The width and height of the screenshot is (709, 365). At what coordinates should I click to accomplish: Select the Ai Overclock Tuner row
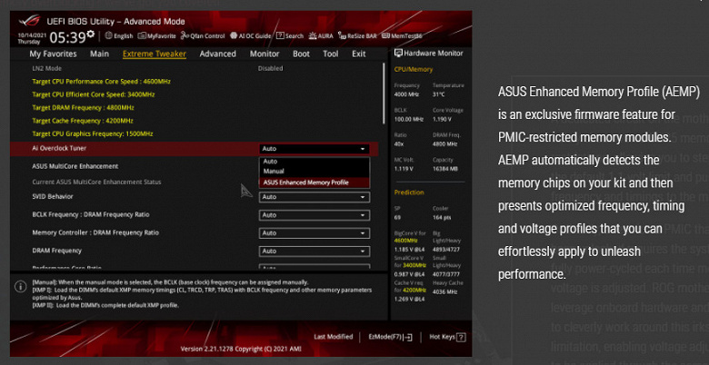195,149
